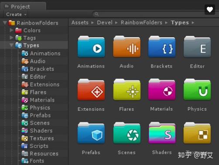Navigate to Assets in the breadcrumb
The height and width of the screenshot is (165, 219).
click(80, 23)
